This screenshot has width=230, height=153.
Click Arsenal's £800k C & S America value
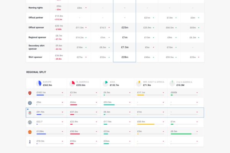174,93
